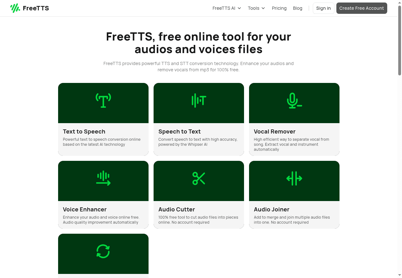Expand the FreeTTS AI dropdown
Image resolution: width=402 pixels, height=278 pixels.
tap(224, 8)
